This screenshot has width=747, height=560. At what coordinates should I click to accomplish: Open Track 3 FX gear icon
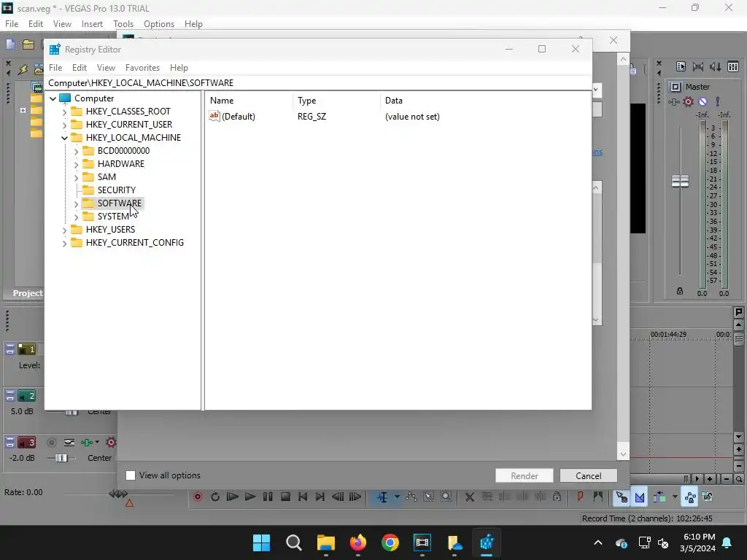click(x=111, y=443)
